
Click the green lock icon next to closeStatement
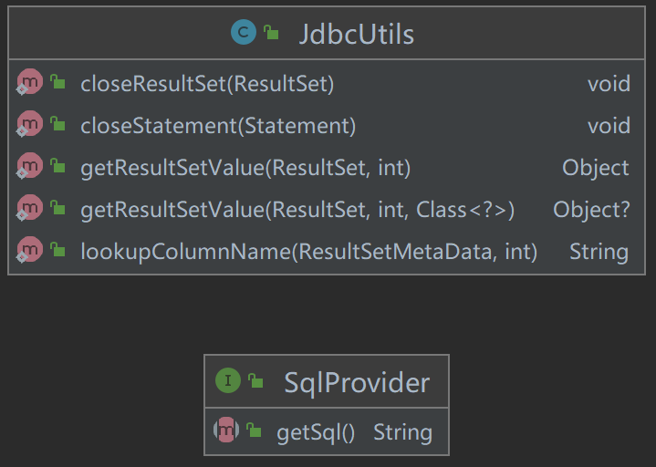pyautogui.click(x=58, y=125)
